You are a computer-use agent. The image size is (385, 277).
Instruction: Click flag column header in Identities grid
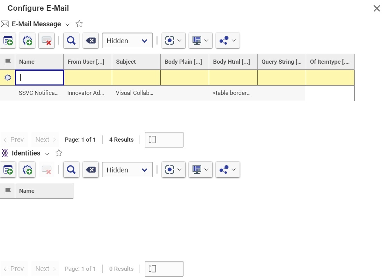coord(8,191)
